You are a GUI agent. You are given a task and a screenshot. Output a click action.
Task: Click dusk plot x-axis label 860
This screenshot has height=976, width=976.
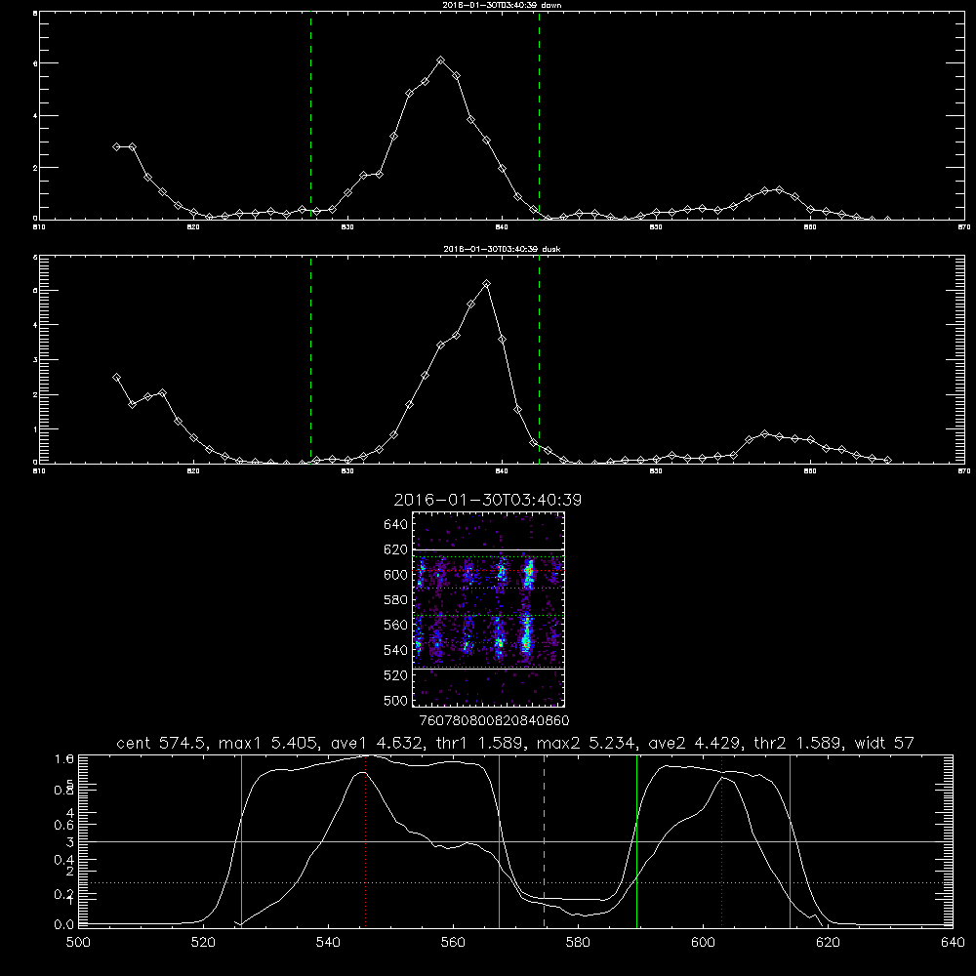[x=810, y=471]
